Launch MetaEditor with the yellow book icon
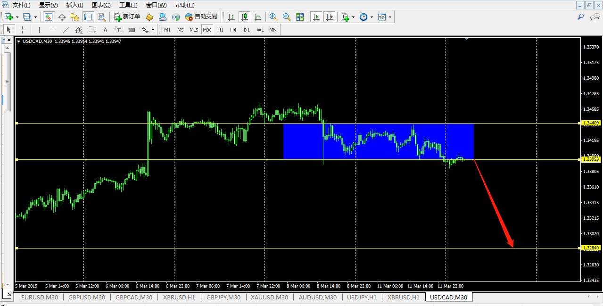This screenshot has width=603, height=306. (149, 17)
